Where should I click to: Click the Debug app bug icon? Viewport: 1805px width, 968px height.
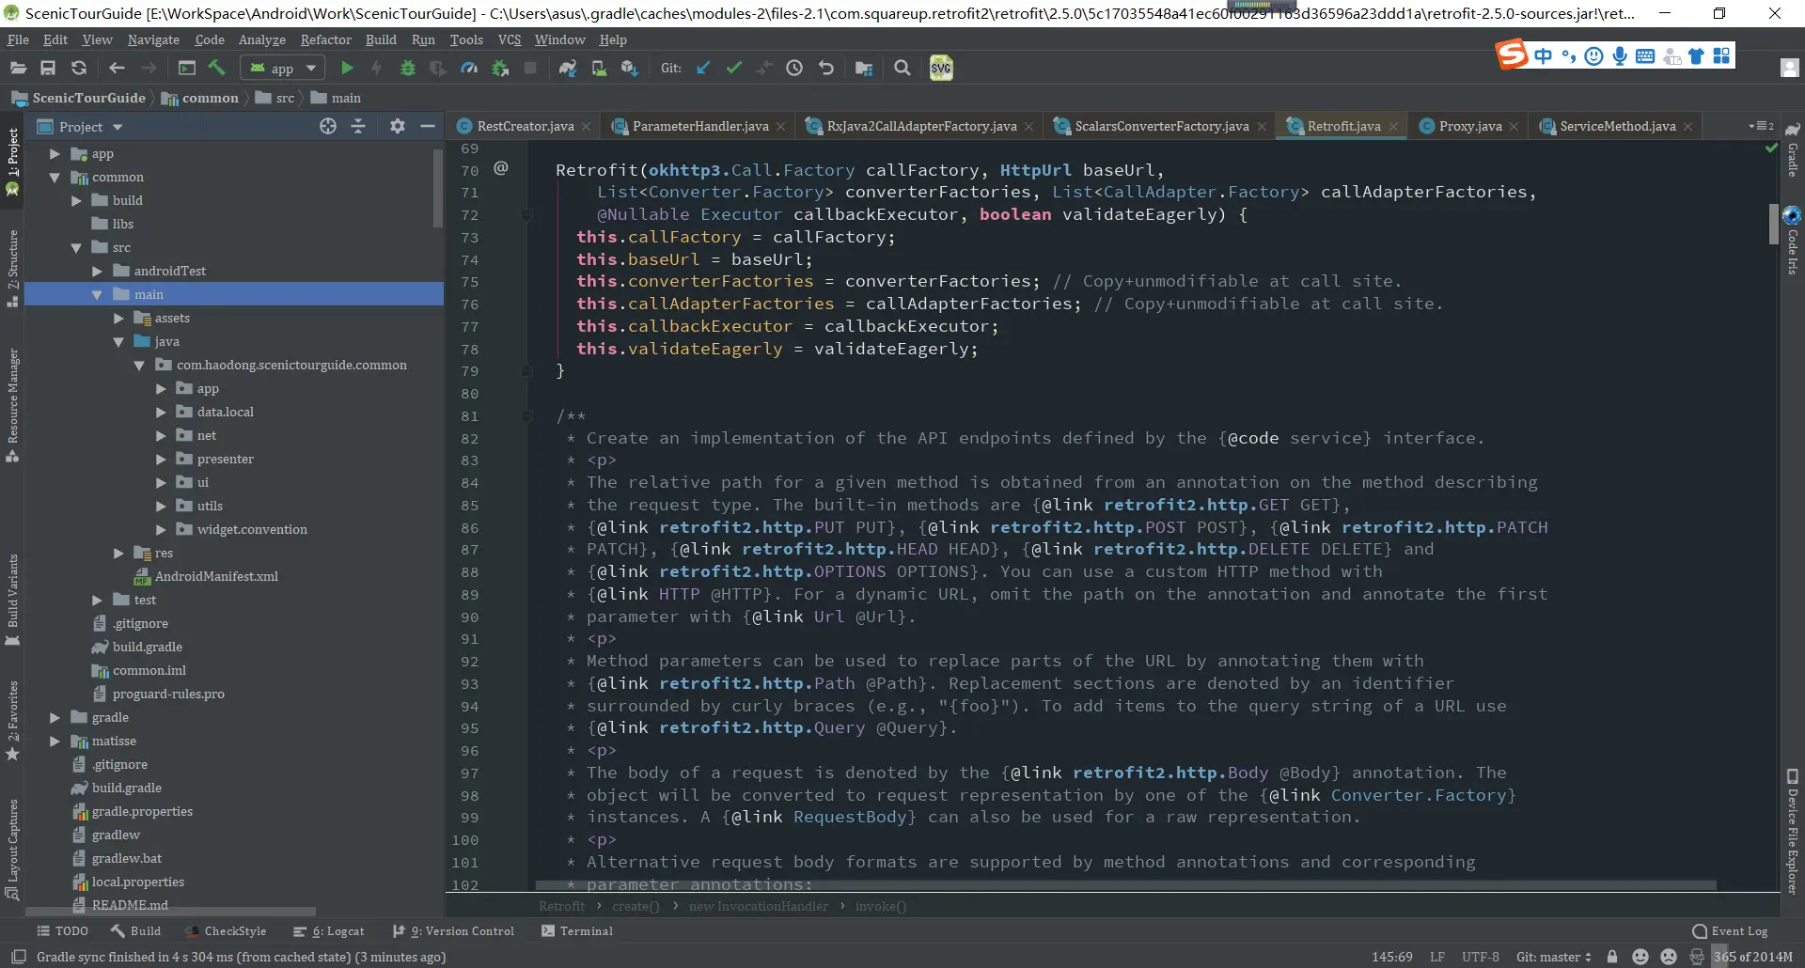click(x=408, y=68)
